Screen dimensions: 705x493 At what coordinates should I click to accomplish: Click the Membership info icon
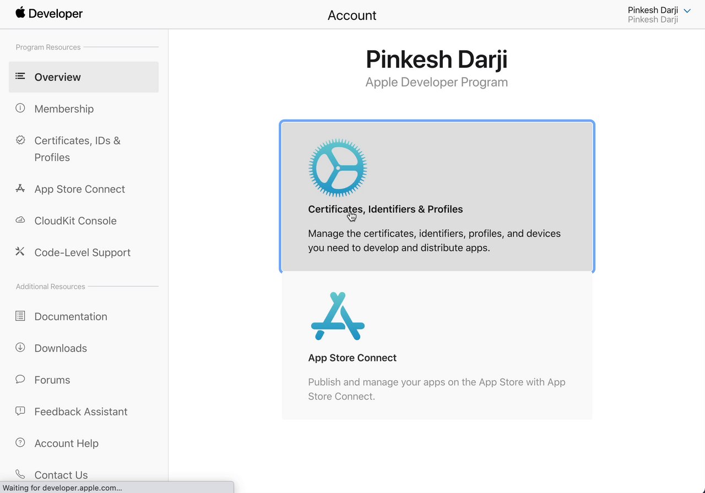[x=20, y=108]
